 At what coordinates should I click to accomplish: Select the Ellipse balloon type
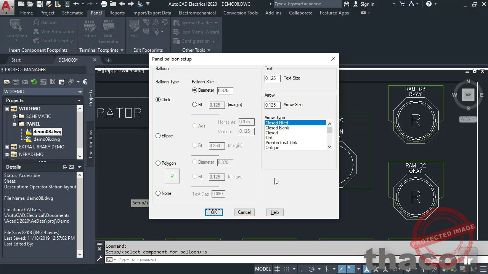tap(158, 136)
